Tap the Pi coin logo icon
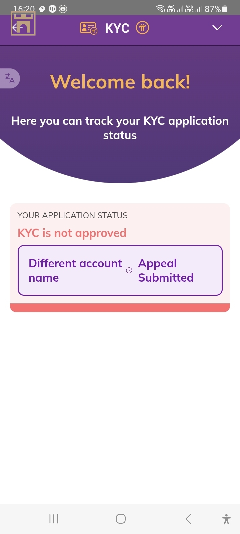The image size is (240, 534). point(142,28)
